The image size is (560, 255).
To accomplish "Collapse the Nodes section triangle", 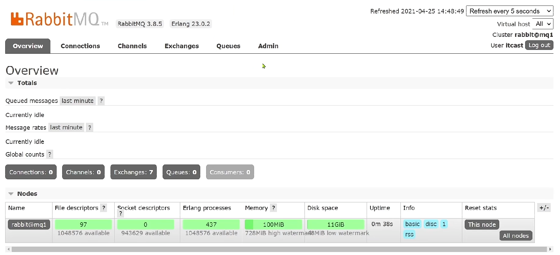I will (x=11, y=194).
